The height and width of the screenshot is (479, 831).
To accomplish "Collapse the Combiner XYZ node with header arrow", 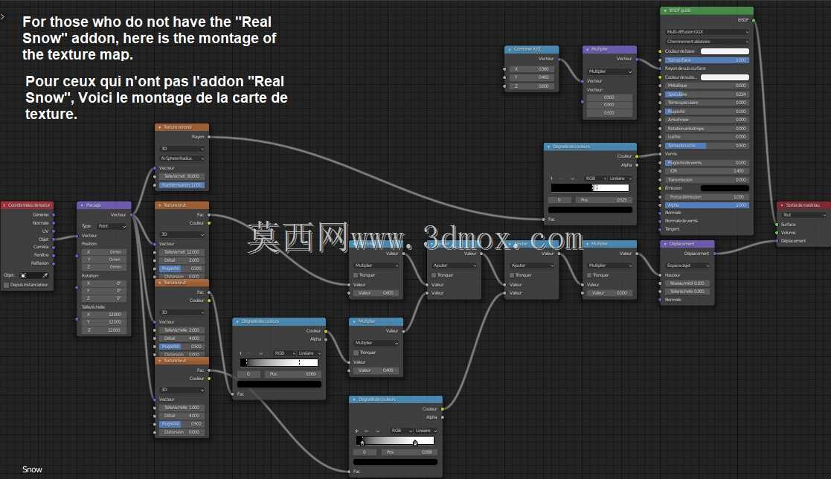I will point(510,49).
